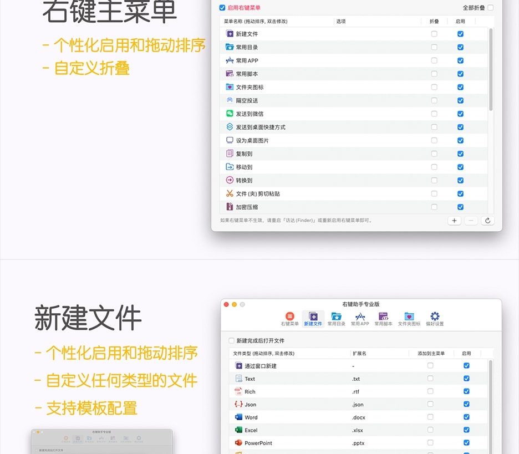The height and width of the screenshot is (454, 519).
Task: Click the small preview window thumbnail
Action: pyautogui.click(x=102, y=441)
